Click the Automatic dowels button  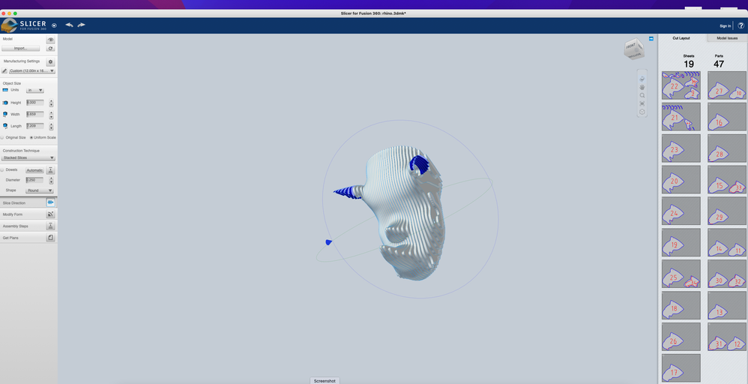(x=34, y=170)
